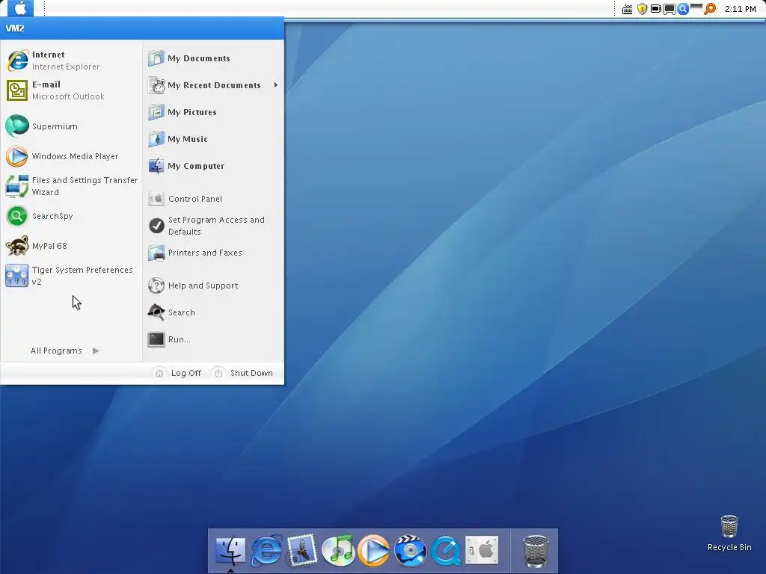This screenshot has height=574, width=766.
Task: Click the Shut Down button
Action: point(244,373)
